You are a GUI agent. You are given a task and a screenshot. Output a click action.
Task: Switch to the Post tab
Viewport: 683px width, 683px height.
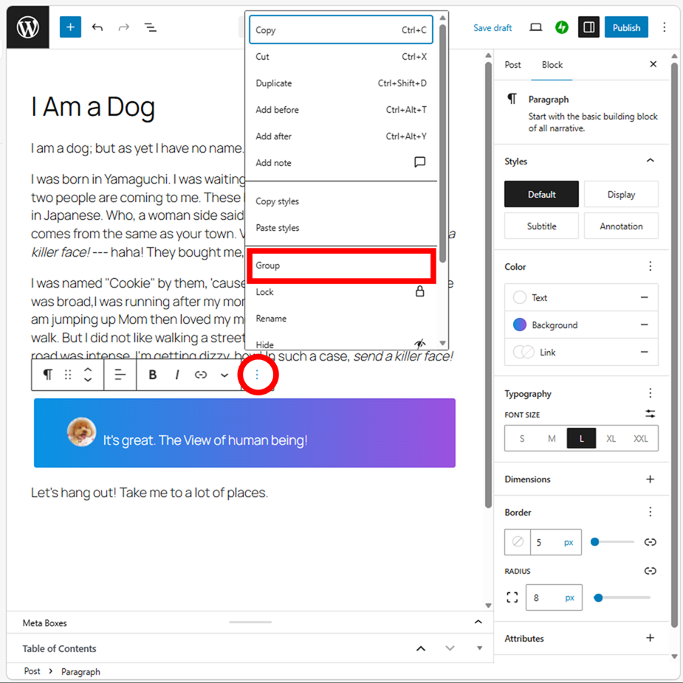point(512,65)
